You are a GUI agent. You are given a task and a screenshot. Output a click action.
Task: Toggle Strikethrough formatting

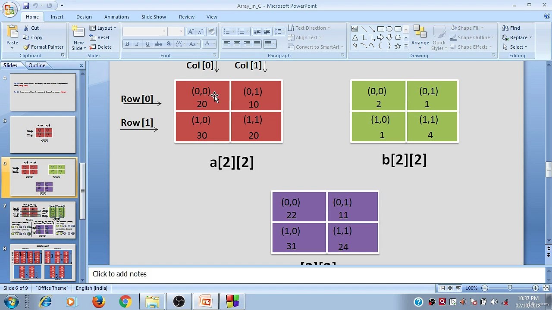coord(158,44)
